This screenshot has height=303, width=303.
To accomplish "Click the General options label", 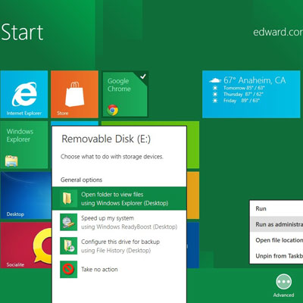I will pos(81,180).
